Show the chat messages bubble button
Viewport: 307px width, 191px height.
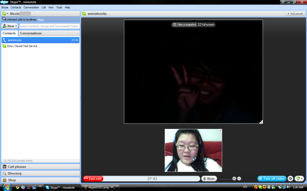(x=290, y=179)
